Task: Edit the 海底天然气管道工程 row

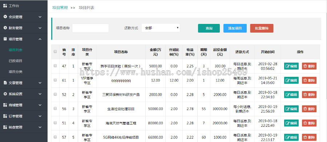Action: [291, 123]
